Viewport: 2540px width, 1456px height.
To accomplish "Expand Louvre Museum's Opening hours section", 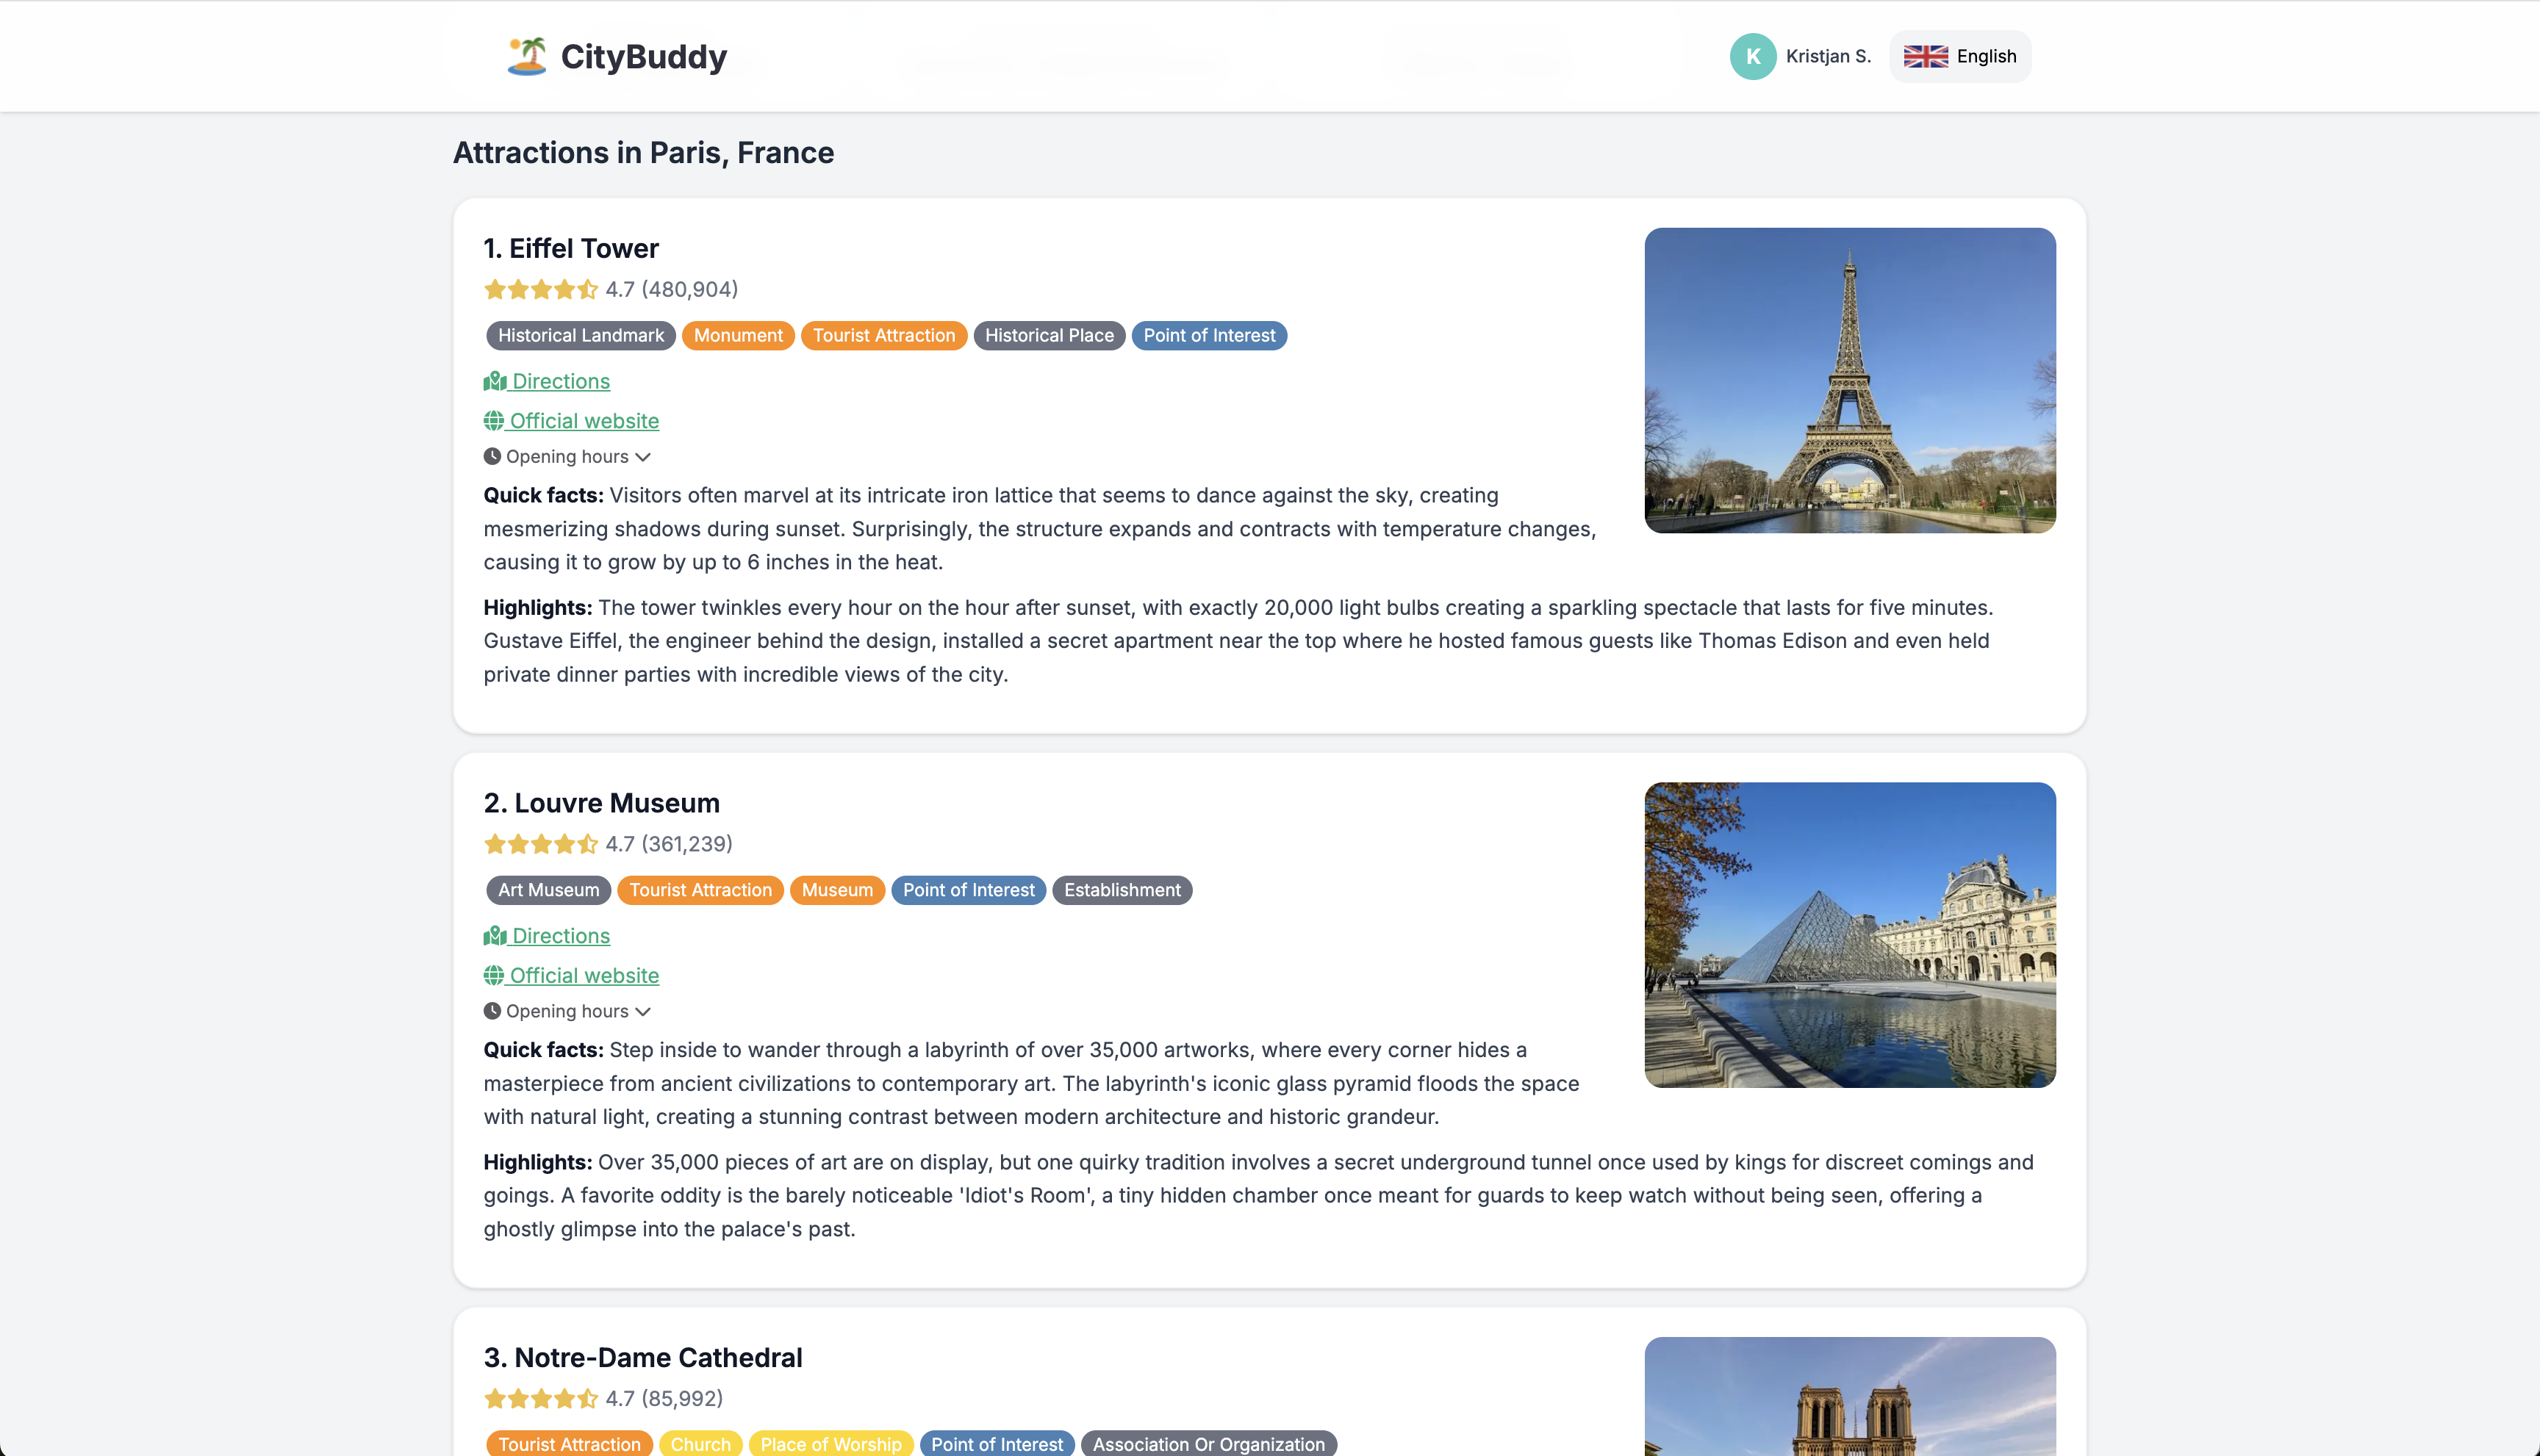I will click(567, 1011).
